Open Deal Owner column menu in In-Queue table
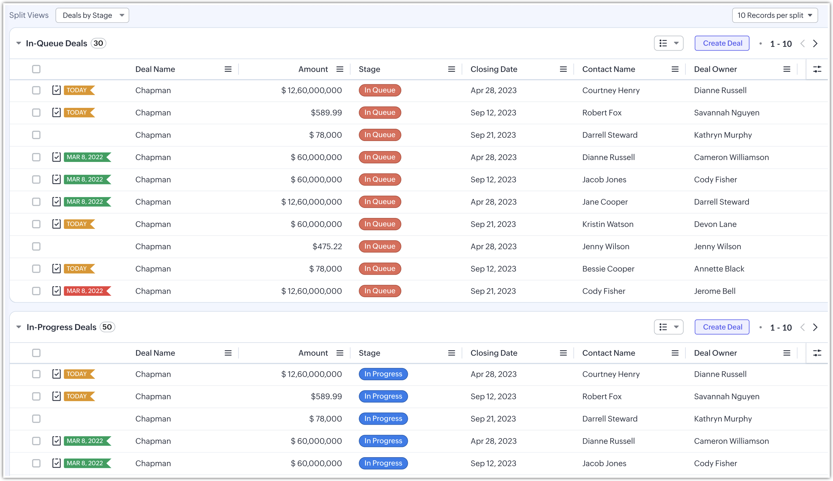The width and height of the screenshot is (833, 481). pos(786,69)
